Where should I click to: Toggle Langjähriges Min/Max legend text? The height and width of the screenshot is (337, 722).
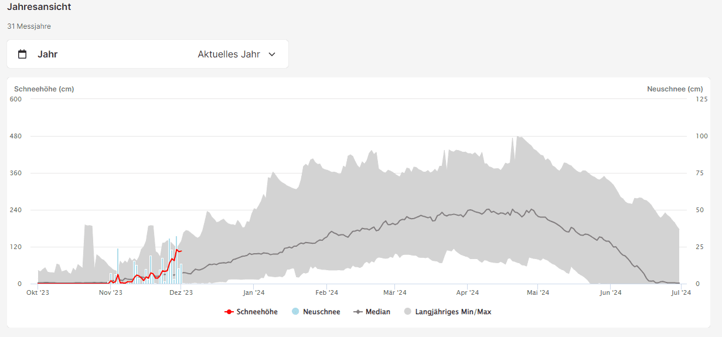point(453,312)
